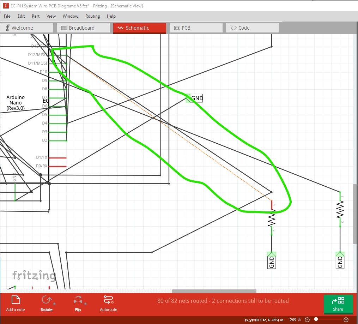Image resolution: width=358 pixels, height=324 pixels.
Task: Select the GND ground symbol near the resistor
Action: coord(271,260)
